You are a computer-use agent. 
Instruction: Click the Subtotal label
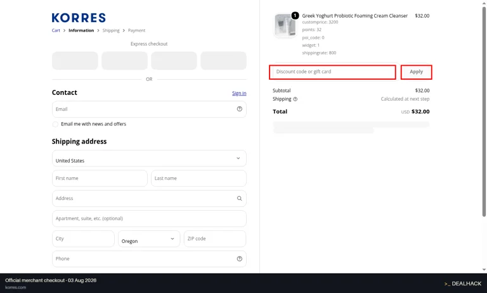pos(282,90)
